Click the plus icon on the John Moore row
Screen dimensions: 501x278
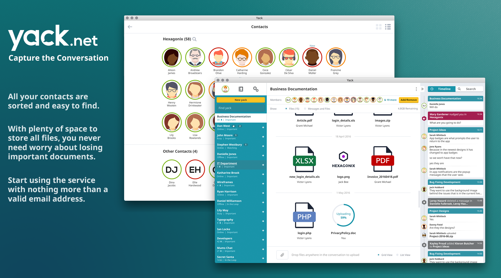pyautogui.click(x=263, y=137)
